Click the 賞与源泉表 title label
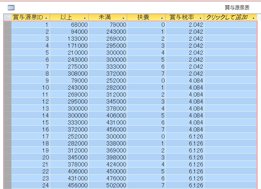 (237, 7)
